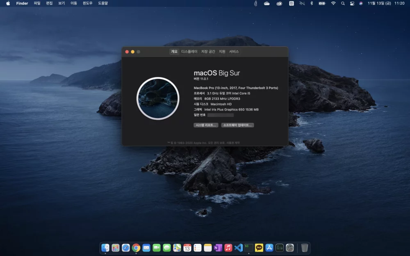
Task: Open FaceTime from the dock
Action: [x=156, y=248]
